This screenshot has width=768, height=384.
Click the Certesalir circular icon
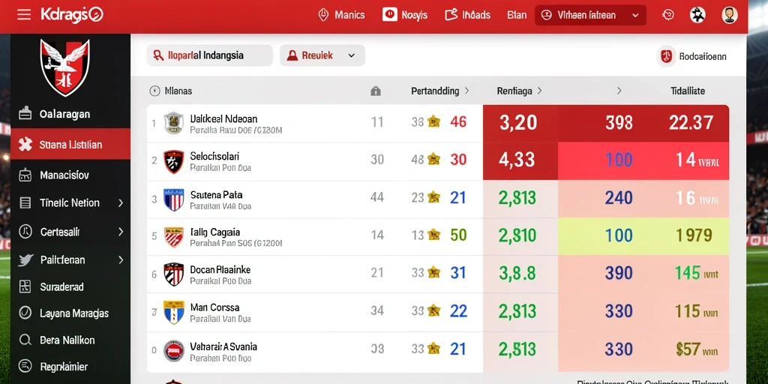coord(25,231)
